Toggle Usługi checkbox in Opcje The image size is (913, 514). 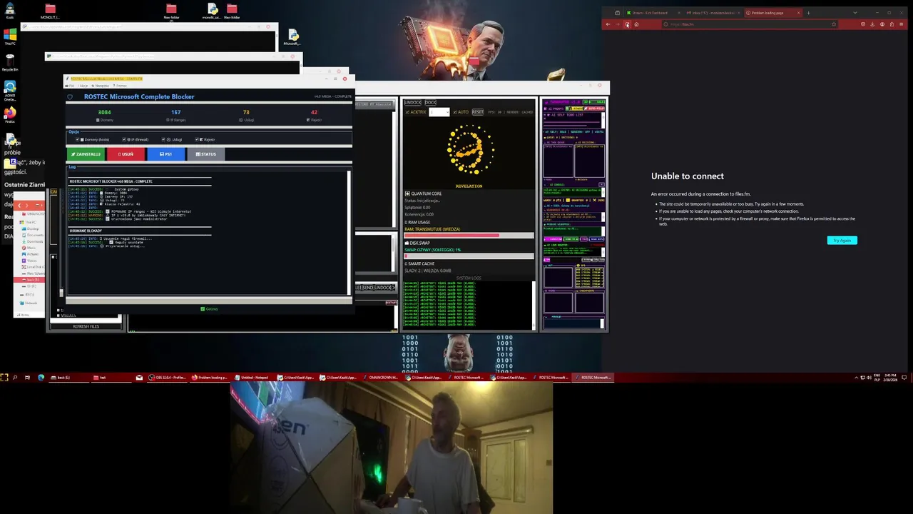tap(163, 139)
